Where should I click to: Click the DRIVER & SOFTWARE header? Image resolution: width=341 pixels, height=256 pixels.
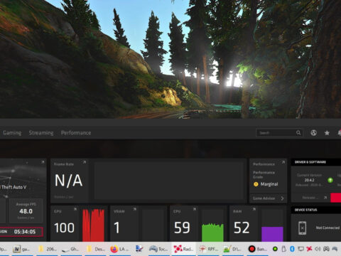(x=310, y=162)
